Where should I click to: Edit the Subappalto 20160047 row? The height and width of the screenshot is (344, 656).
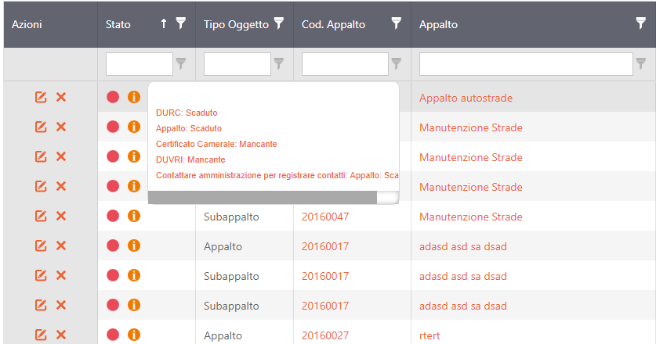[x=41, y=216]
